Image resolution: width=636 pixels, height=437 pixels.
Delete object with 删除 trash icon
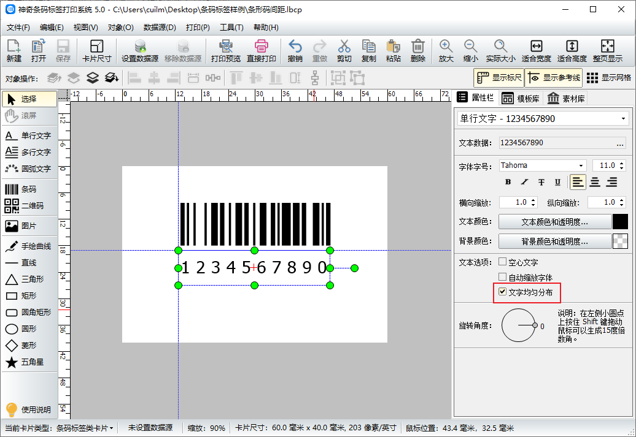418,51
